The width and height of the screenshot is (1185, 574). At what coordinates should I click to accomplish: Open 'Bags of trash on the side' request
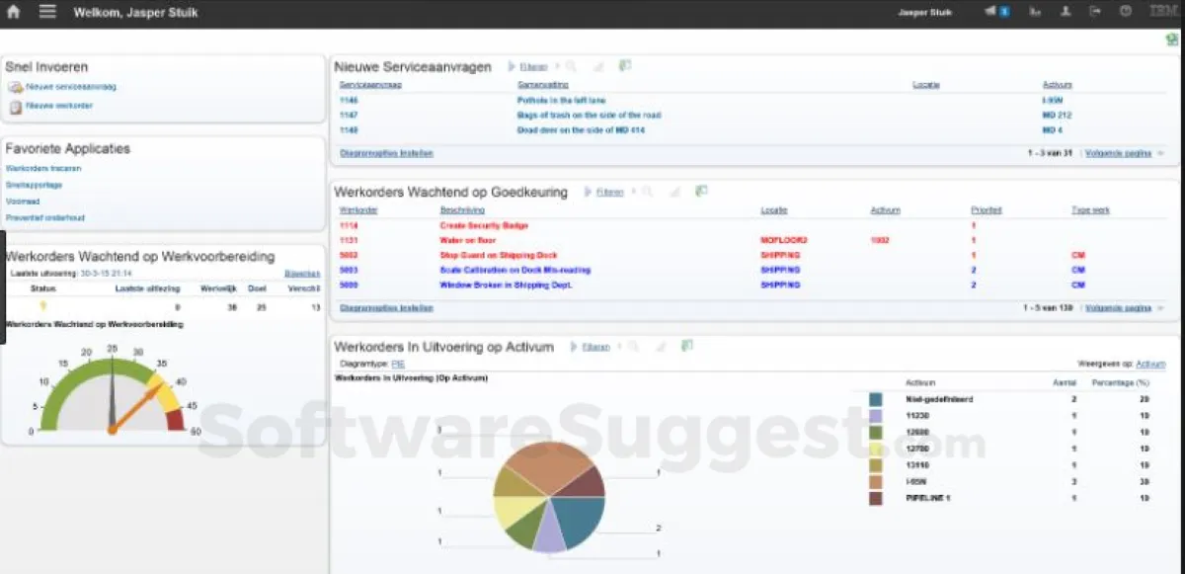click(589, 116)
